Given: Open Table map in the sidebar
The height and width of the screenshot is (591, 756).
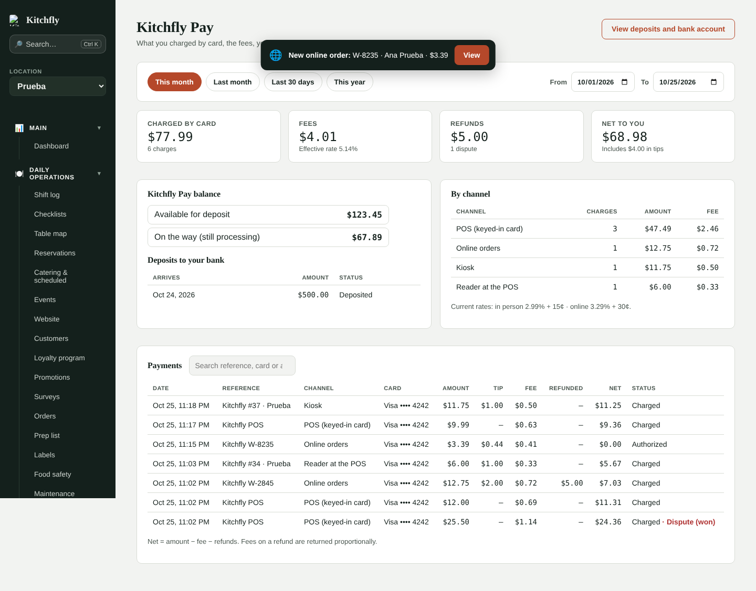Looking at the screenshot, I should click(x=50, y=233).
